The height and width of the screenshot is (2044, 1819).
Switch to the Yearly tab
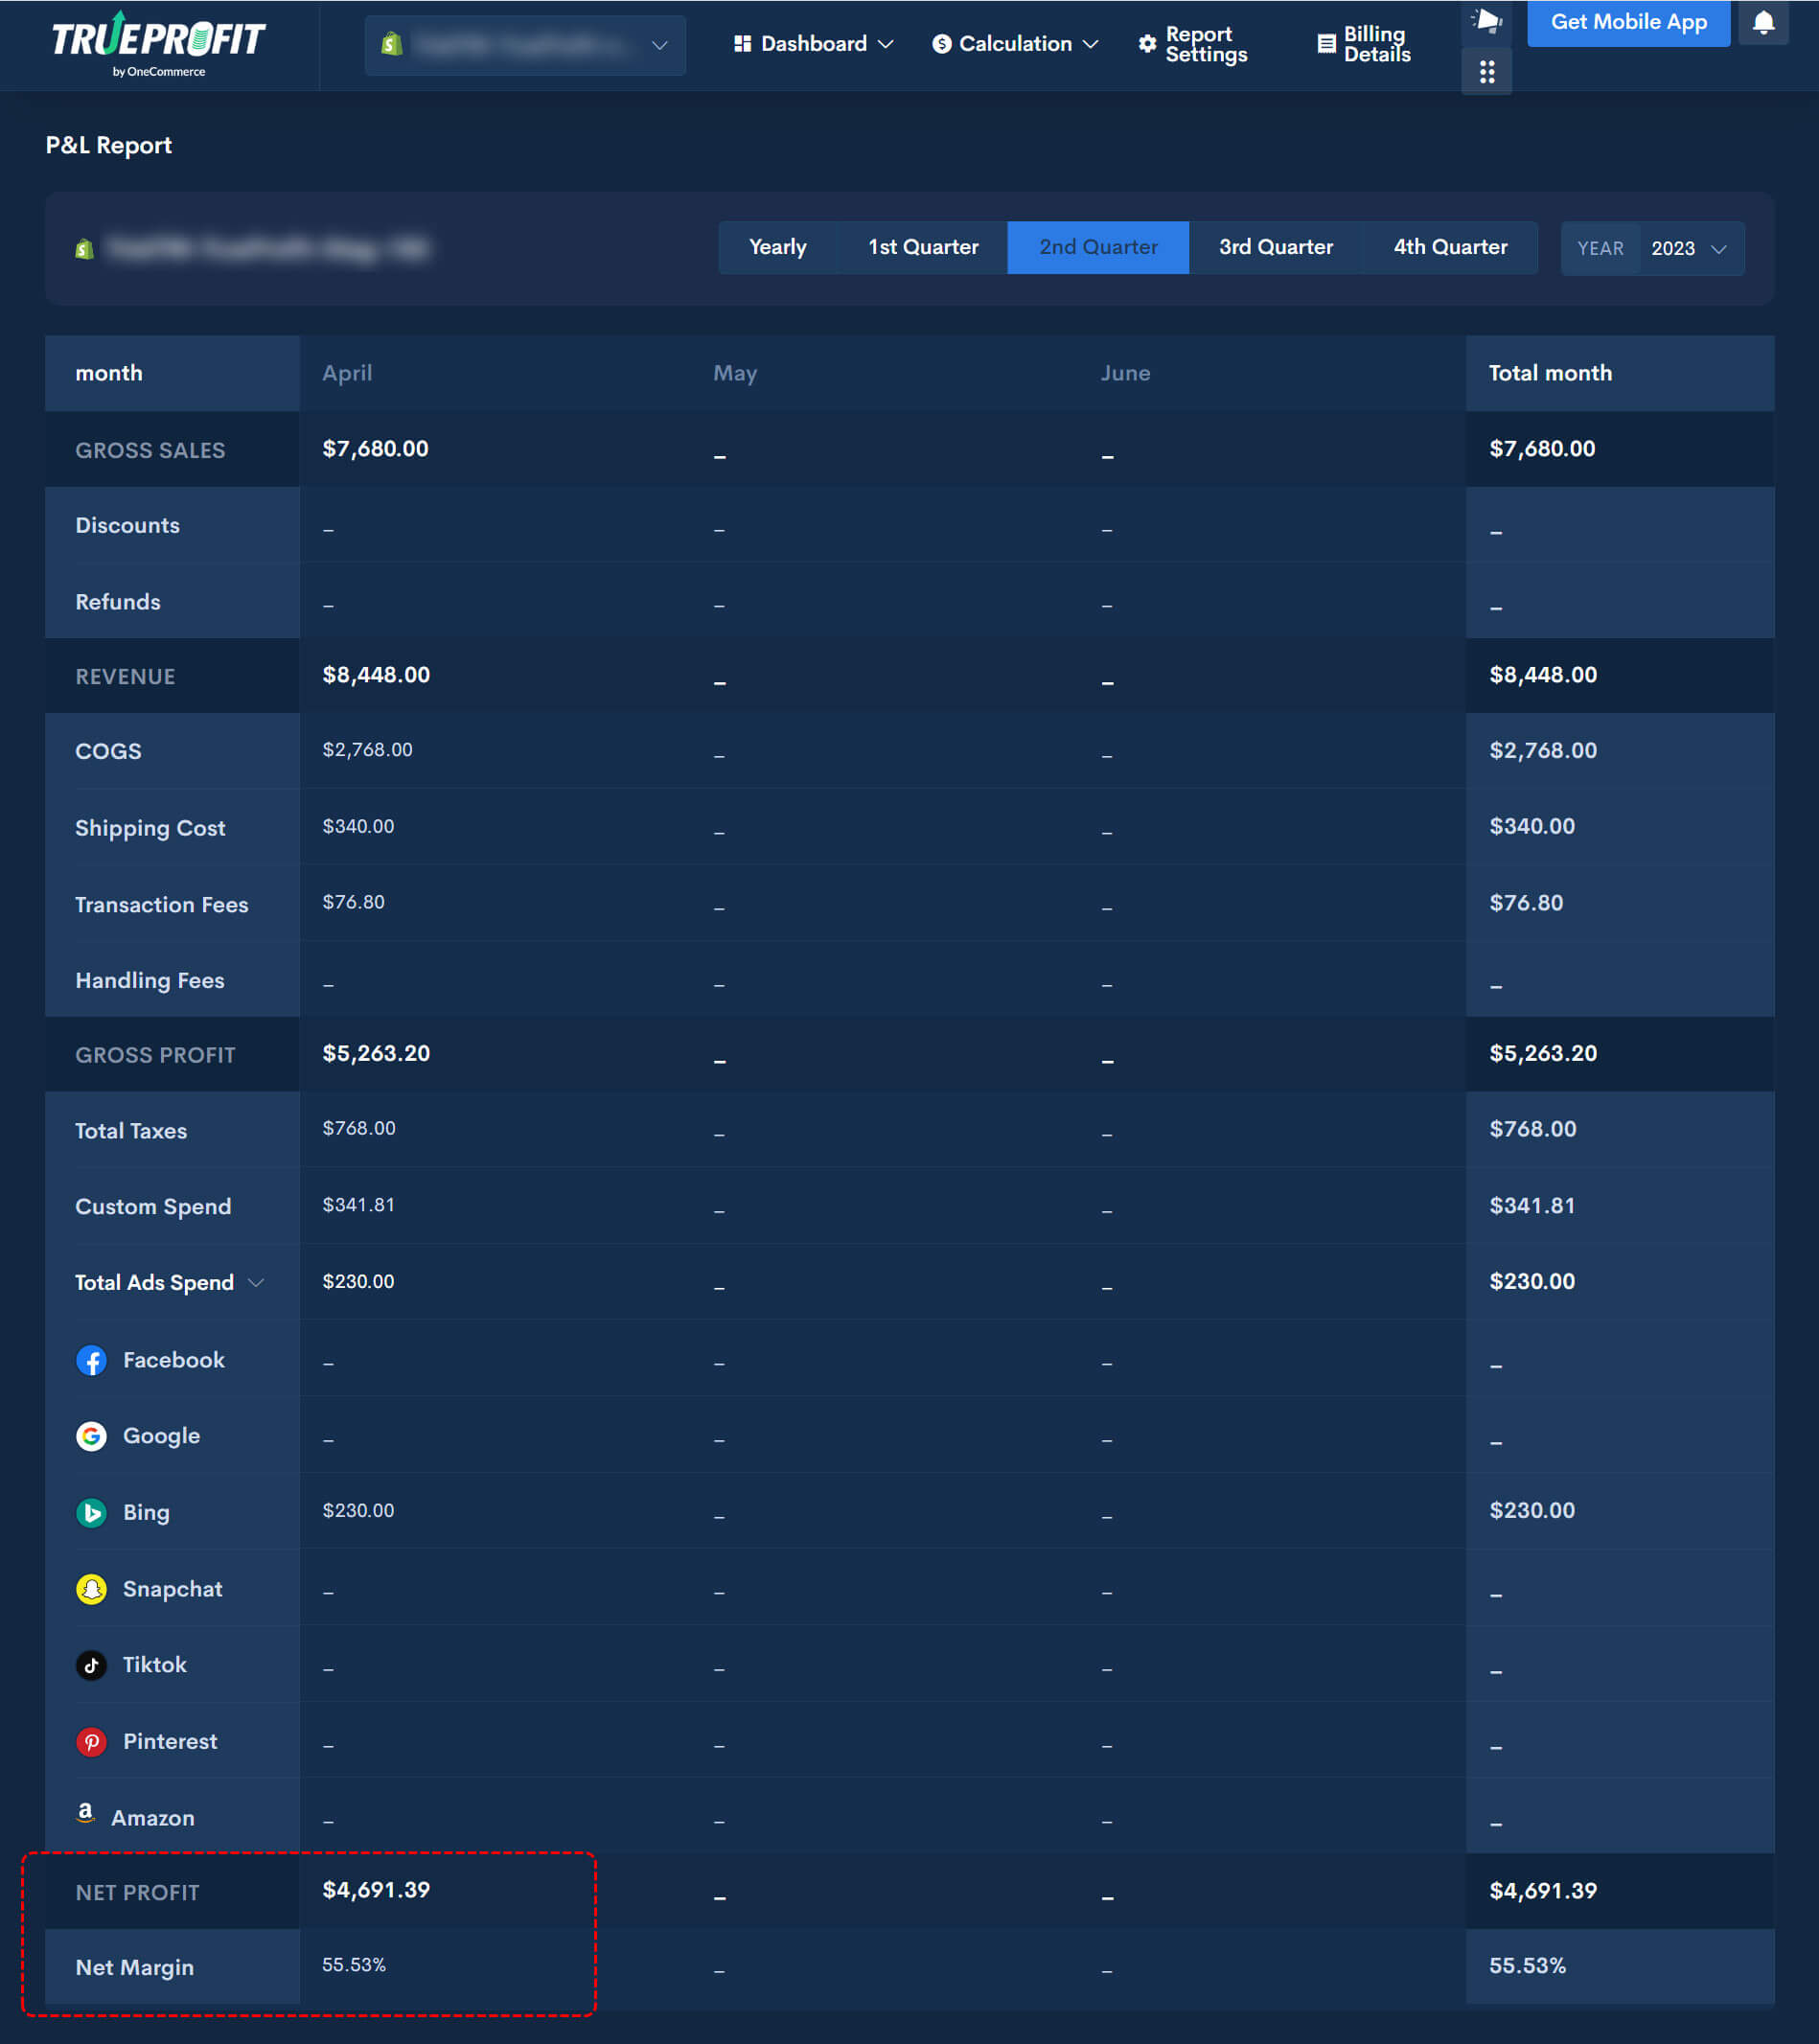tap(777, 247)
